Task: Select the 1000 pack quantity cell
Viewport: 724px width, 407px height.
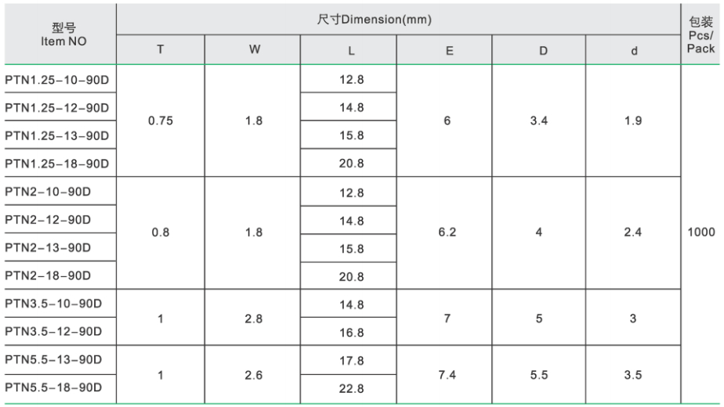Action: click(x=700, y=233)
